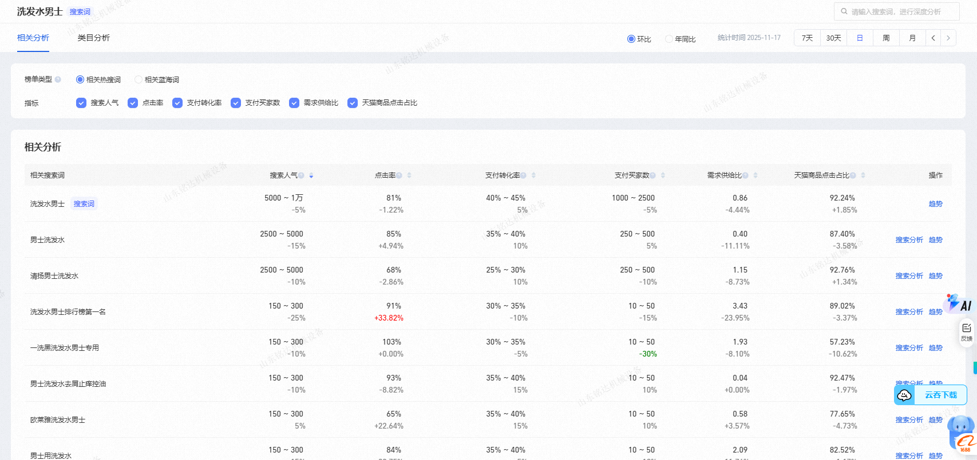
Task: Select the 30天 time range tab
Action: tap(833, 38)
